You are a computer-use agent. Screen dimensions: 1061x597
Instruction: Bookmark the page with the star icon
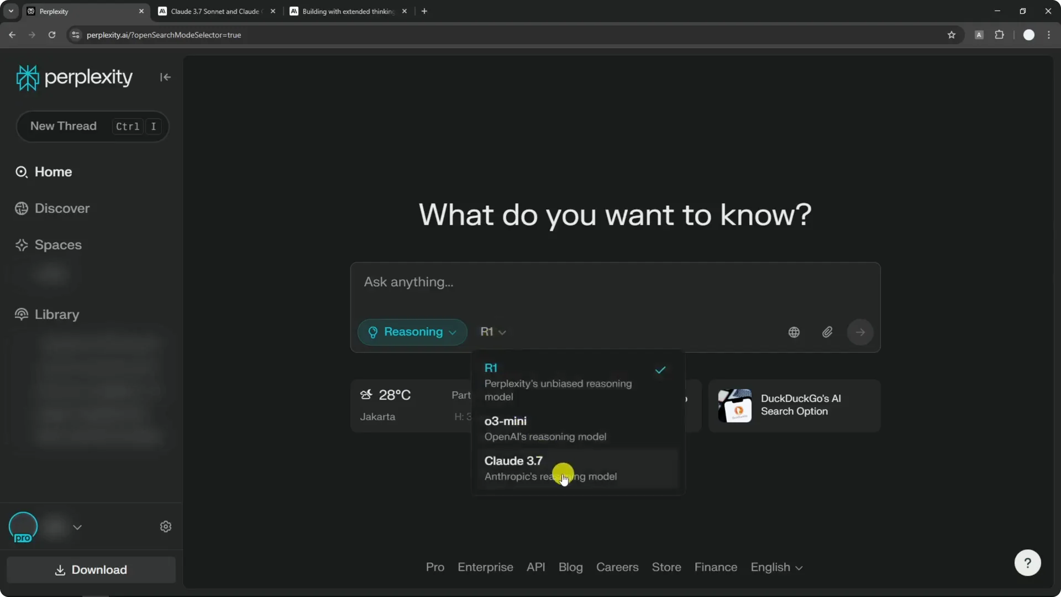pos(951,35)
